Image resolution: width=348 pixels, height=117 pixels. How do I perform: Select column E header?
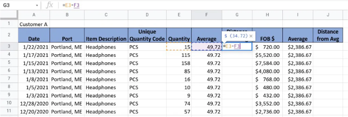tap(179, 15)
